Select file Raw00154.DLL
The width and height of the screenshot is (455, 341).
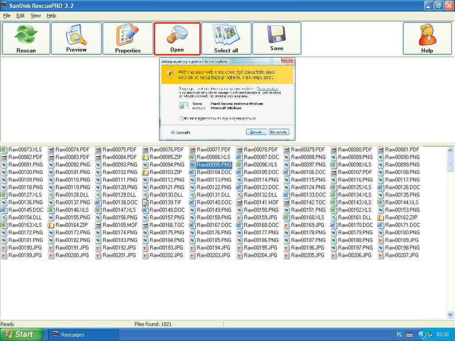pos(25,218)
